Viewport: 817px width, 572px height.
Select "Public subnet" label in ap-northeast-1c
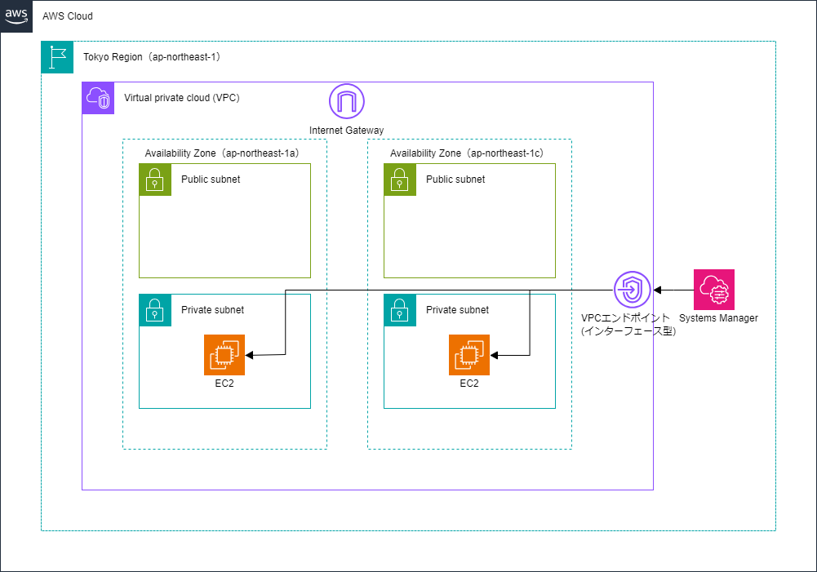coord(455,180)
